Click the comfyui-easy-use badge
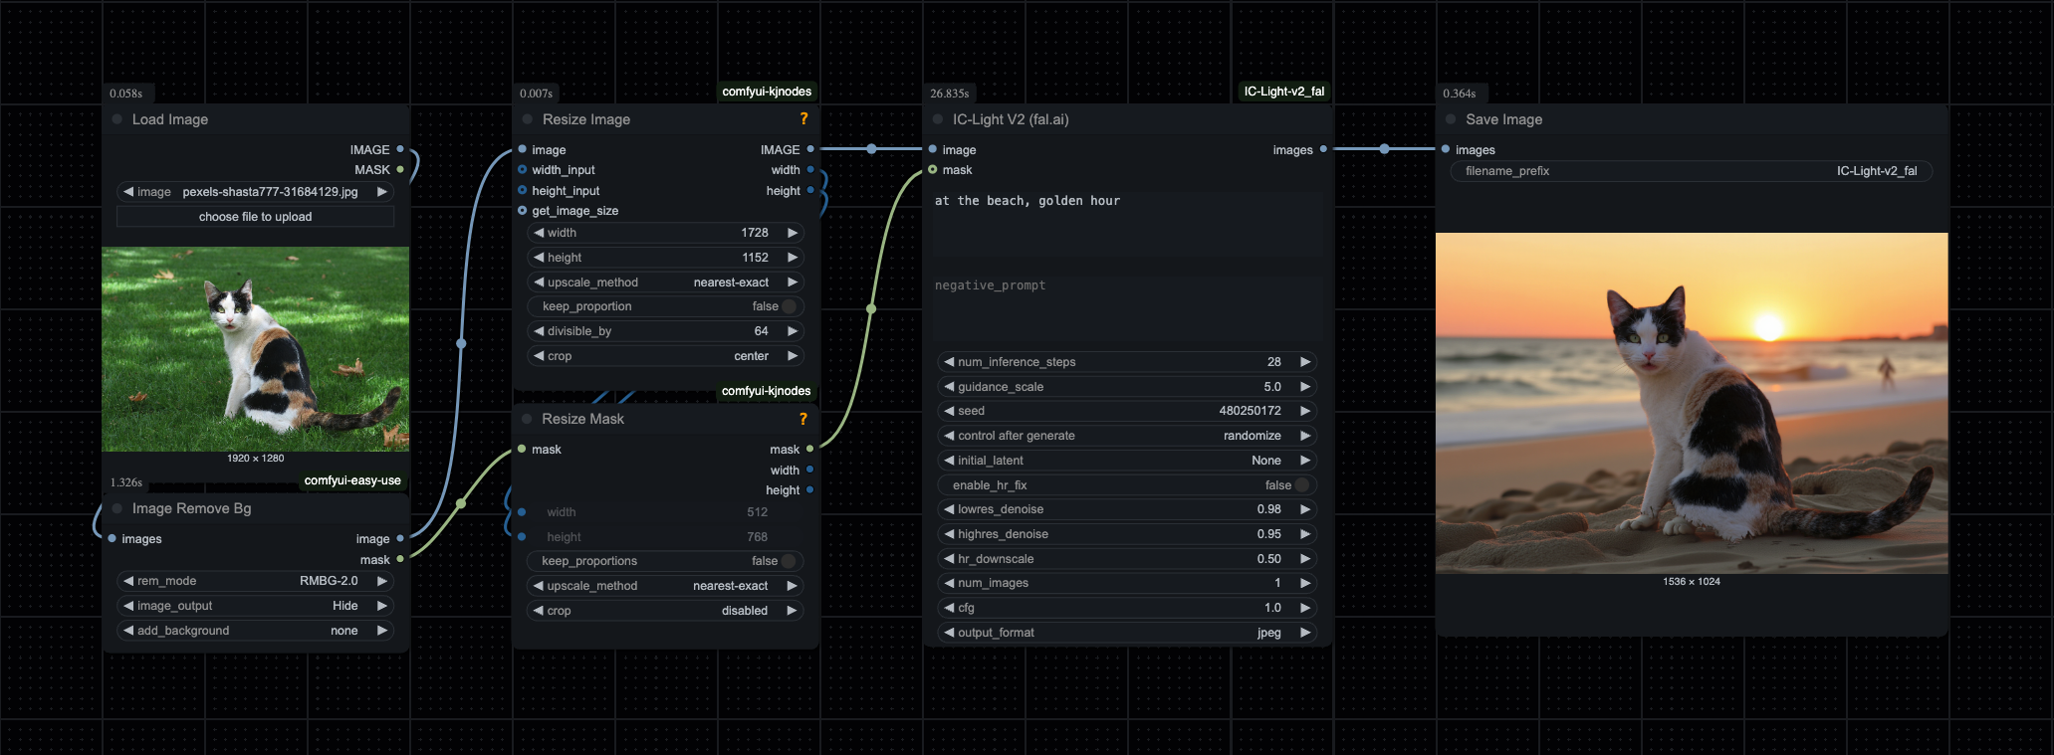2054x755 pixels. pos(352,480)
